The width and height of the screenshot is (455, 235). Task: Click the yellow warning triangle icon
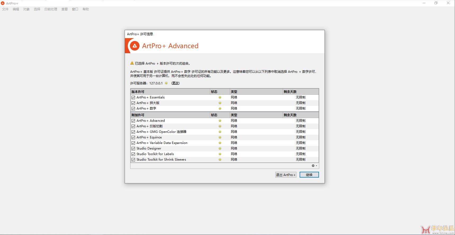click(x=132, y=63)
